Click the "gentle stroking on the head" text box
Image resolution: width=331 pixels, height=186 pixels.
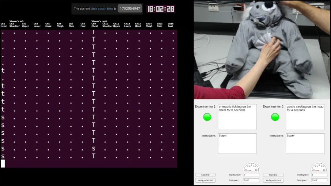305,117
